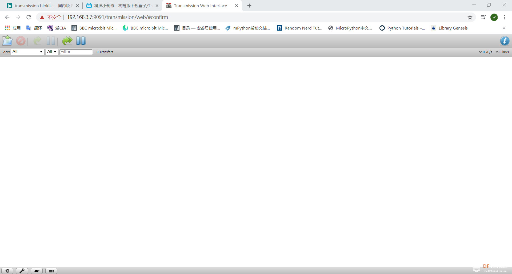Click the red Remove torrent icon
Screen dimensions: 512x274
pos(21,41)
